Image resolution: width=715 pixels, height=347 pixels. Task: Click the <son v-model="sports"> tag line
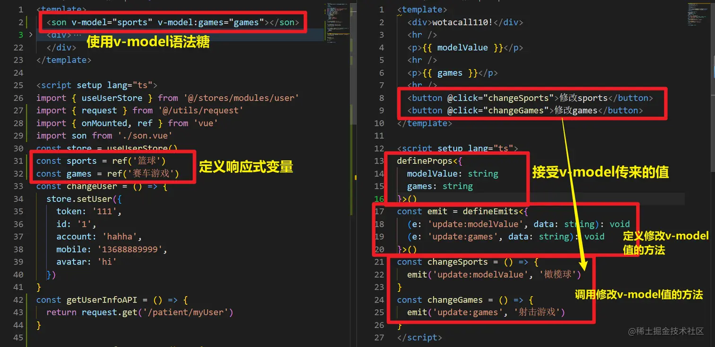click(x=173, y=22)
